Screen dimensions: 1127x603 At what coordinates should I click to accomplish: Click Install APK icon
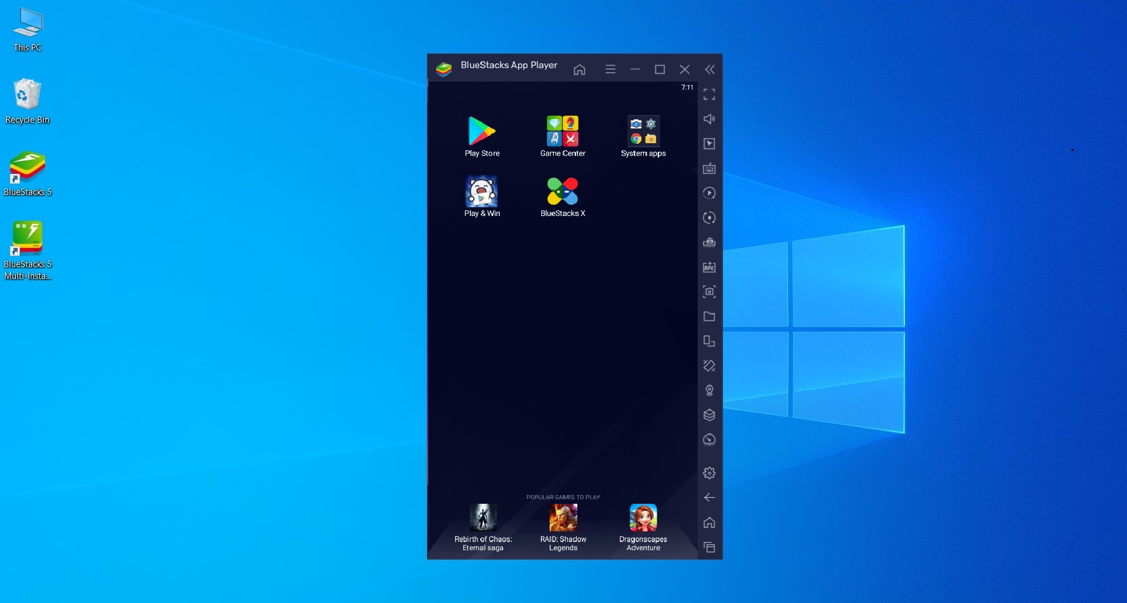coord(709,267)
